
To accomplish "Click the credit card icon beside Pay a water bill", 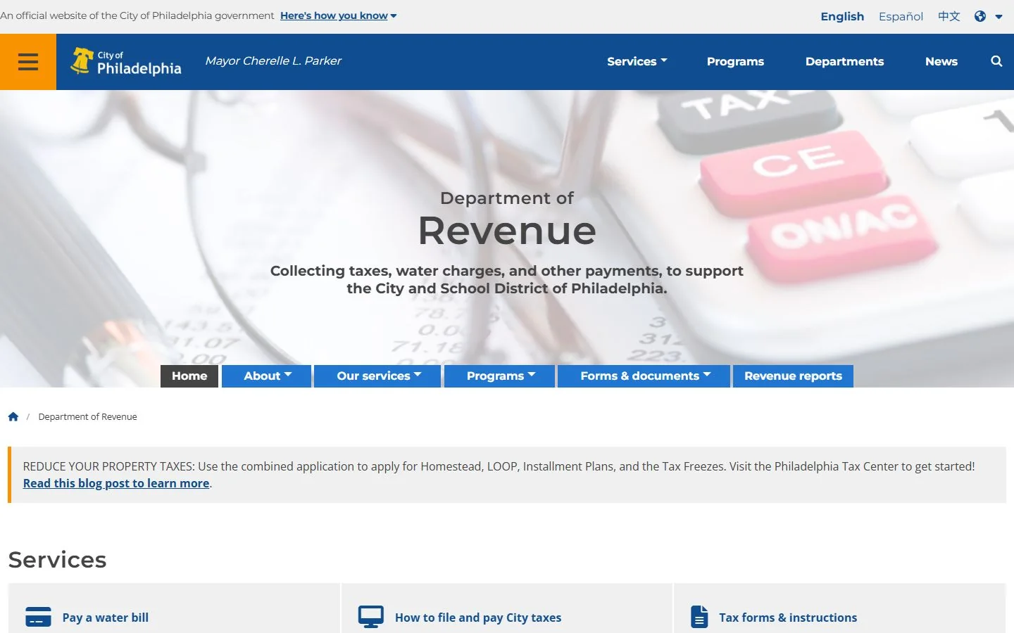I will click(x=38, y=617).
